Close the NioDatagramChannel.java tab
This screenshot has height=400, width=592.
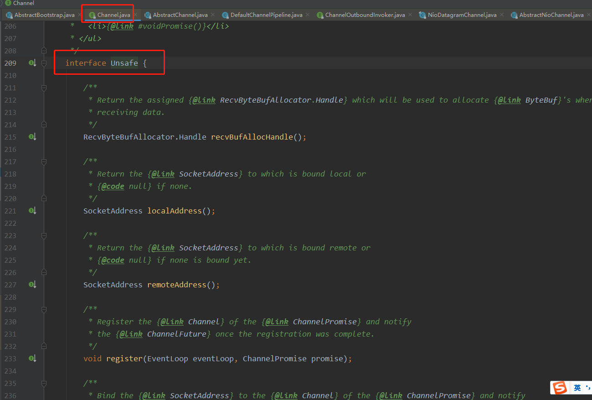coord(501,15)
